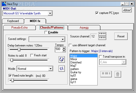The height and width of the screenshot is (93, 136).
Task: Select the Chords/Patterns tab
Action: [x=52, y=28]
